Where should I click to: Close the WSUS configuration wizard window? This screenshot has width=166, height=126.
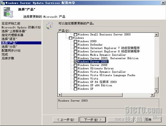[x=163, y=3]
